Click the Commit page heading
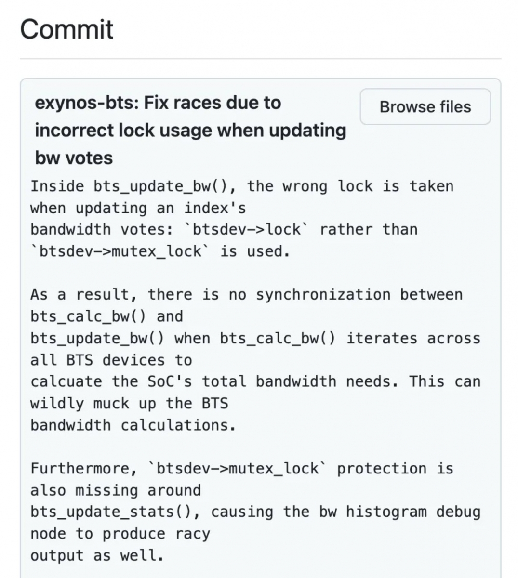 tap(66, 29)
